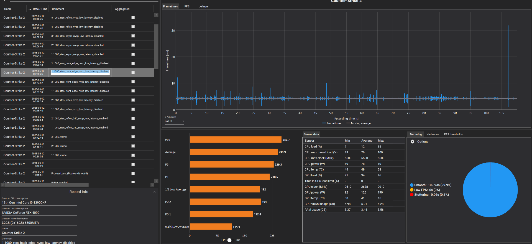Select the Sensor data tab
Image resolution: width=532 pixels, height=244 pixels.
[311, 134]
